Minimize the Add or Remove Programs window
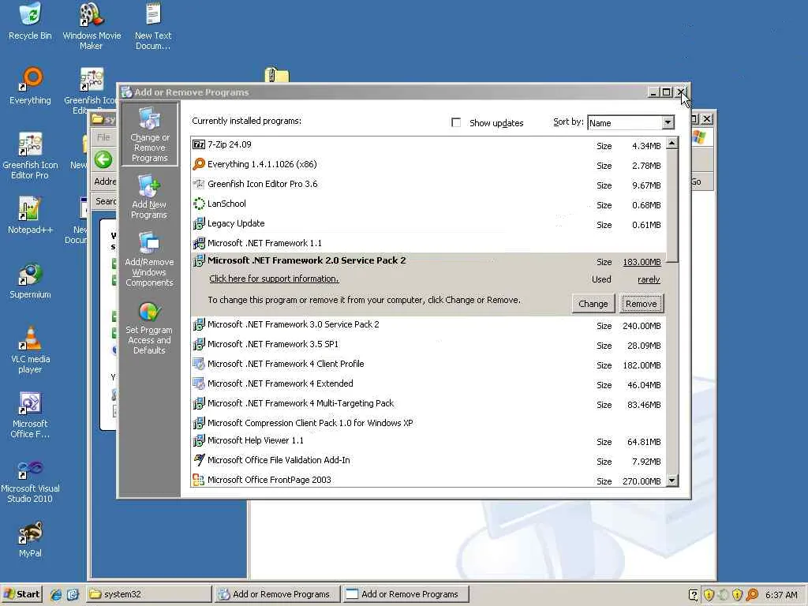Viewport: 808px width, 606px height. click(x=653, y=92)
